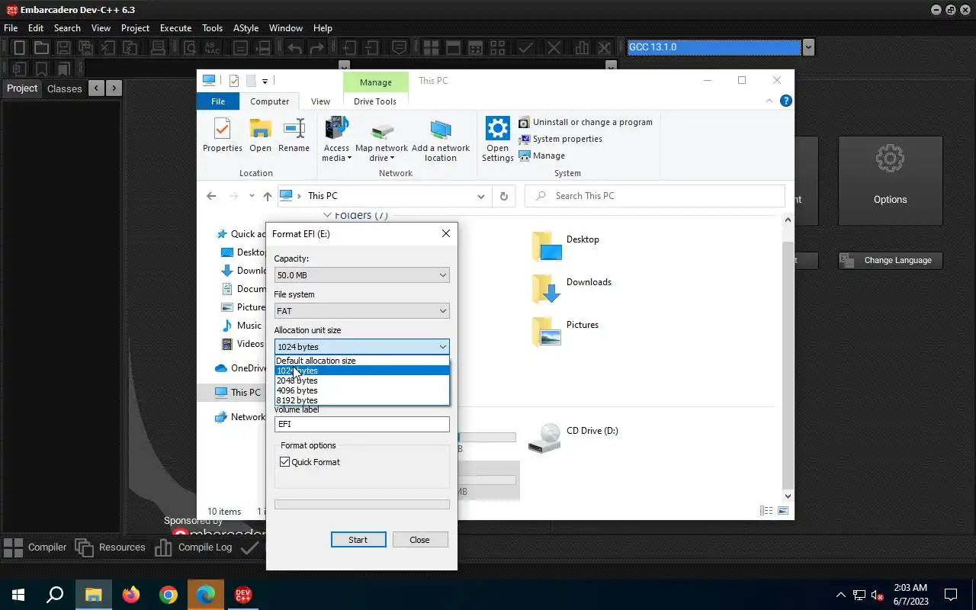Screen dimensions: 976x610
Task: Select 2048 bytes allocation option
Action: 361,380
